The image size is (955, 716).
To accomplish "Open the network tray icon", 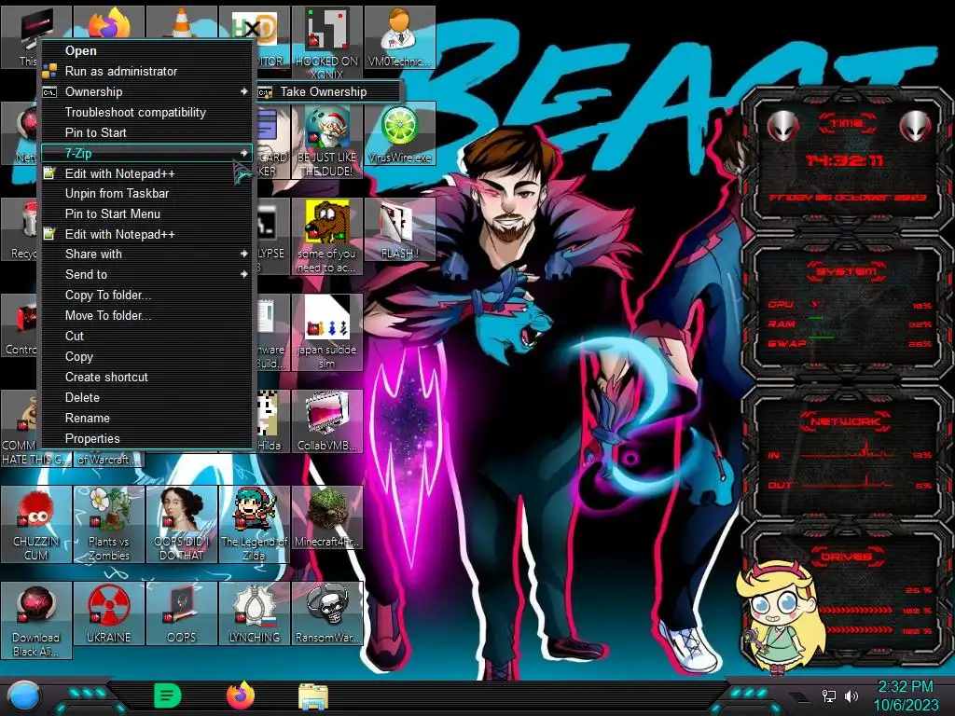I will point(829,695).
